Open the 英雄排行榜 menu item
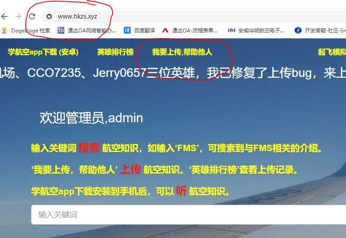The width and height of the screenshot is (346, 238). click(x=115, y=52)
